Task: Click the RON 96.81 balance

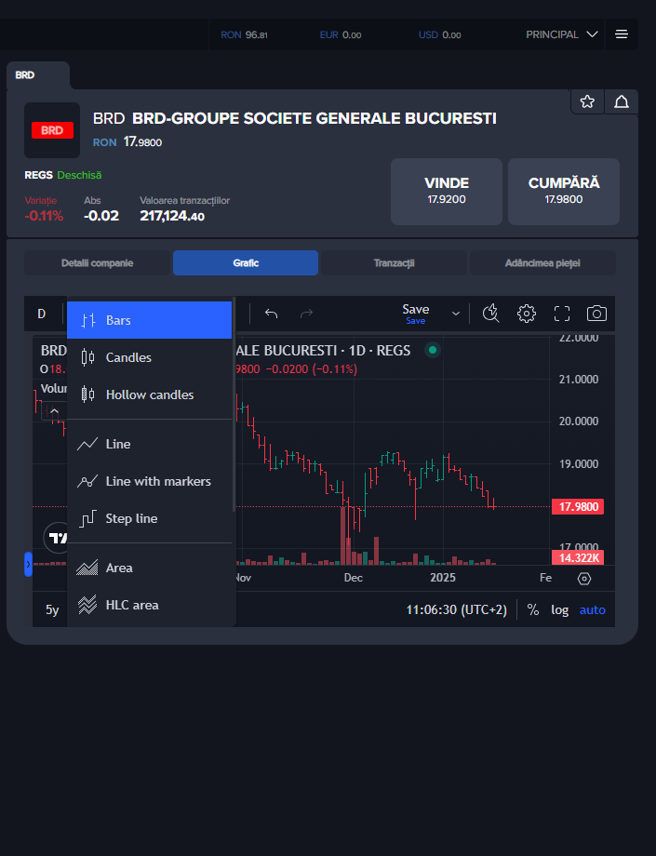Action: pyautogui.click(x=244, y=35)
